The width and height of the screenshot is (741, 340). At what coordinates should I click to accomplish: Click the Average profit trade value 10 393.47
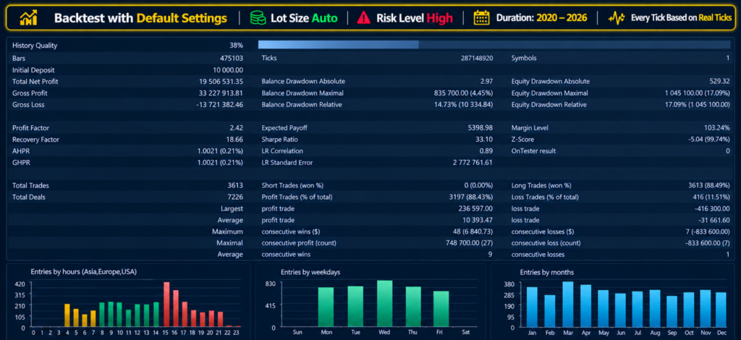pos(478,220)
